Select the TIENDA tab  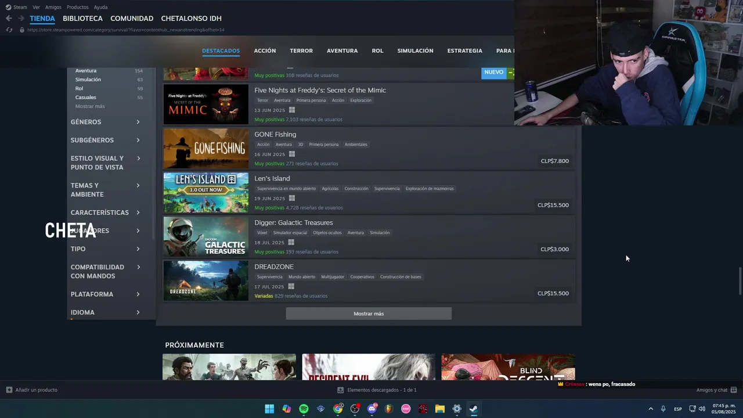(42, 19)
